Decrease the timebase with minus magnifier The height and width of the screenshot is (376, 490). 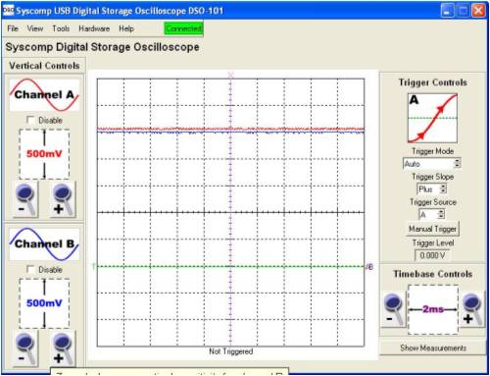point(393,308)
